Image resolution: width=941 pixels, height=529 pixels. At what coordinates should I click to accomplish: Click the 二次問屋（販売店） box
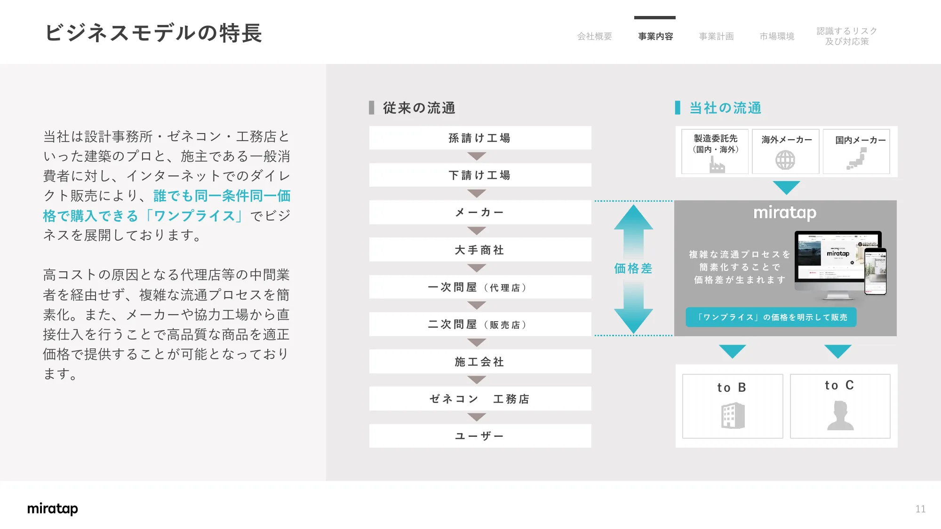pyautogui.click(x=480, y=324)
